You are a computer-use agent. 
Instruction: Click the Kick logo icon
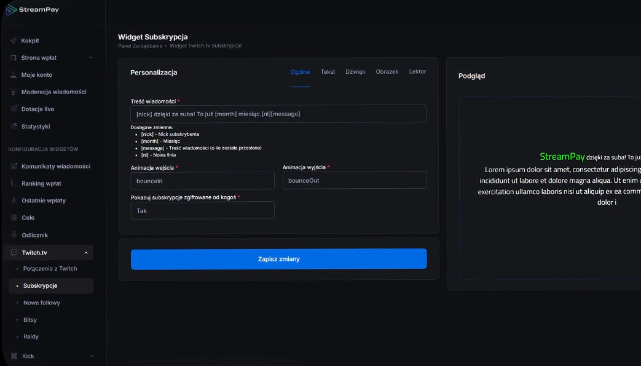14,356
